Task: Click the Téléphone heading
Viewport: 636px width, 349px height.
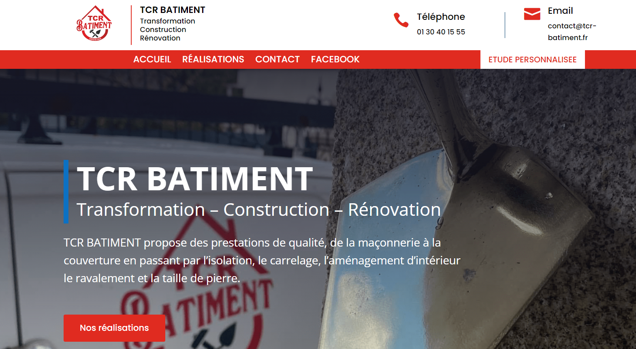Action: [441, 17]
